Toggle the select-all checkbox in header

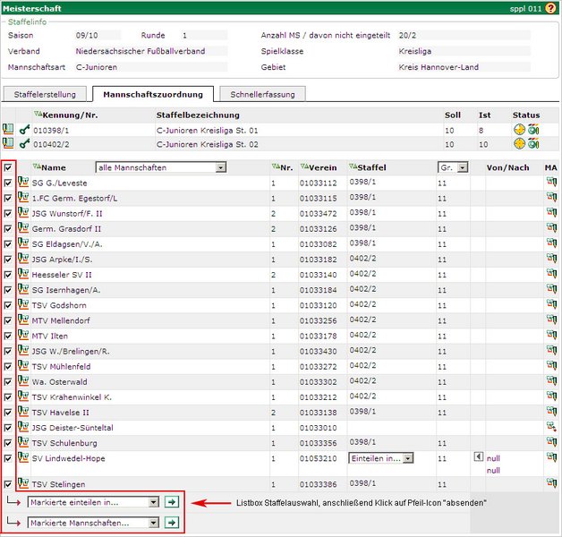pyautogui.click(x=8, y=167)
